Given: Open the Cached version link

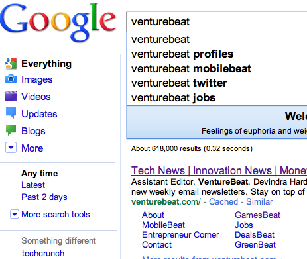Looking at the screenshot, I should click(223, 202).
